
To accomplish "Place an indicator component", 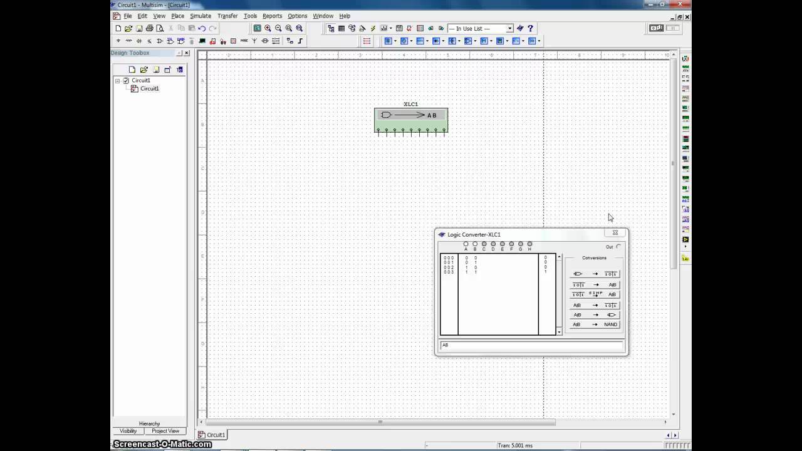I will (x=212, y=41).
